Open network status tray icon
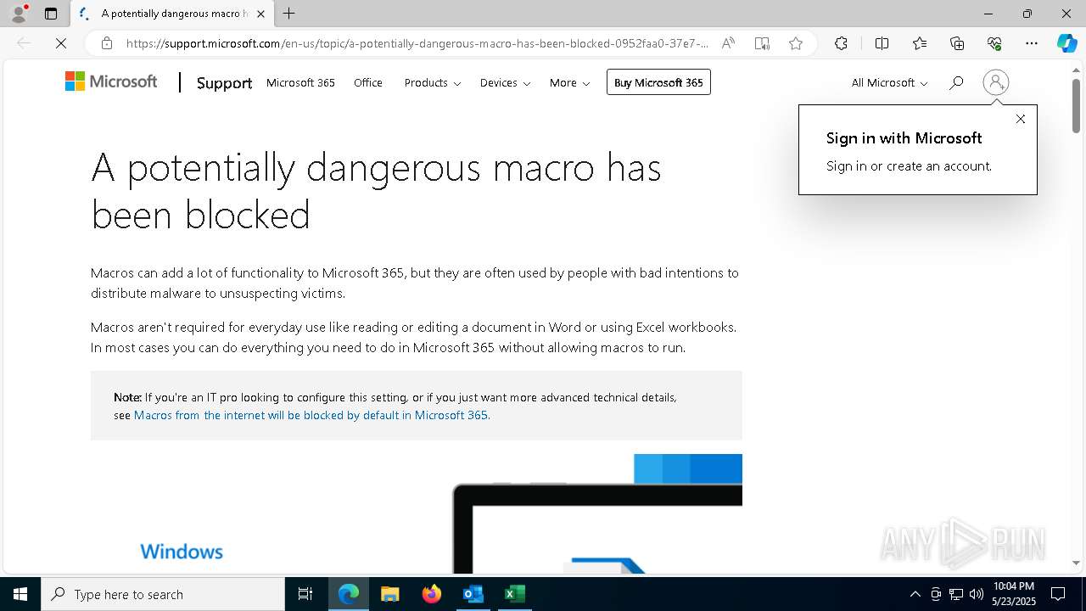The image size is (1086, 611). [956, 594]
